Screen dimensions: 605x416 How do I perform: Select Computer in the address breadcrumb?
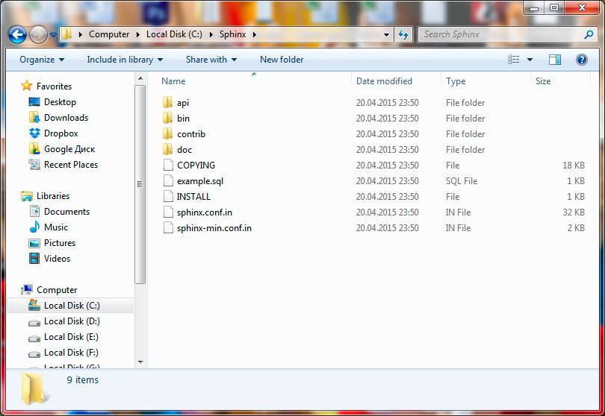pos(109,34)
